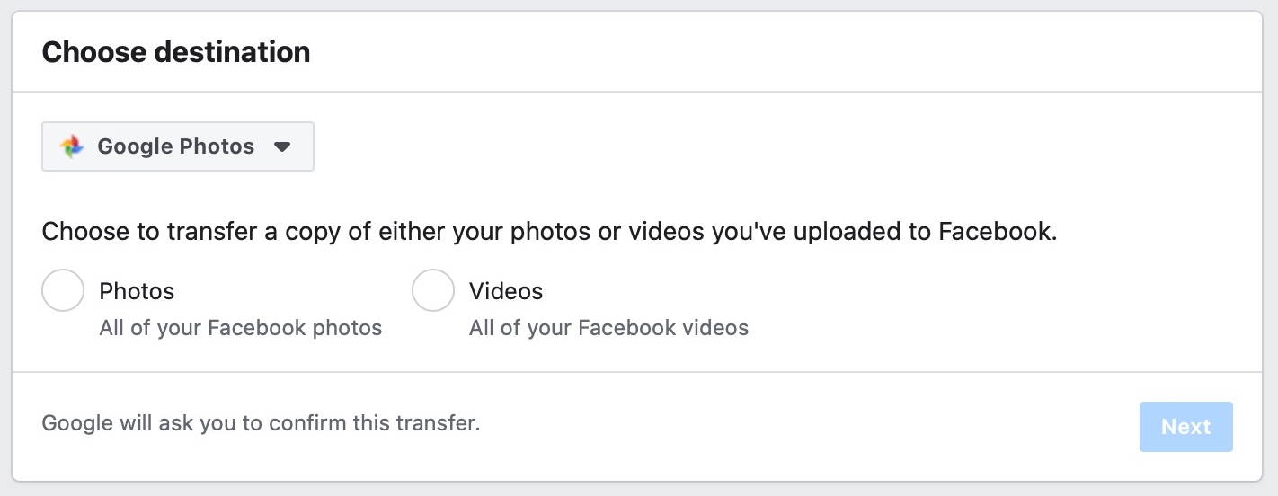Click the Google Photos pinwheel icon
The width and height of the screenshot is (1278, 496).
click(72, 146)
